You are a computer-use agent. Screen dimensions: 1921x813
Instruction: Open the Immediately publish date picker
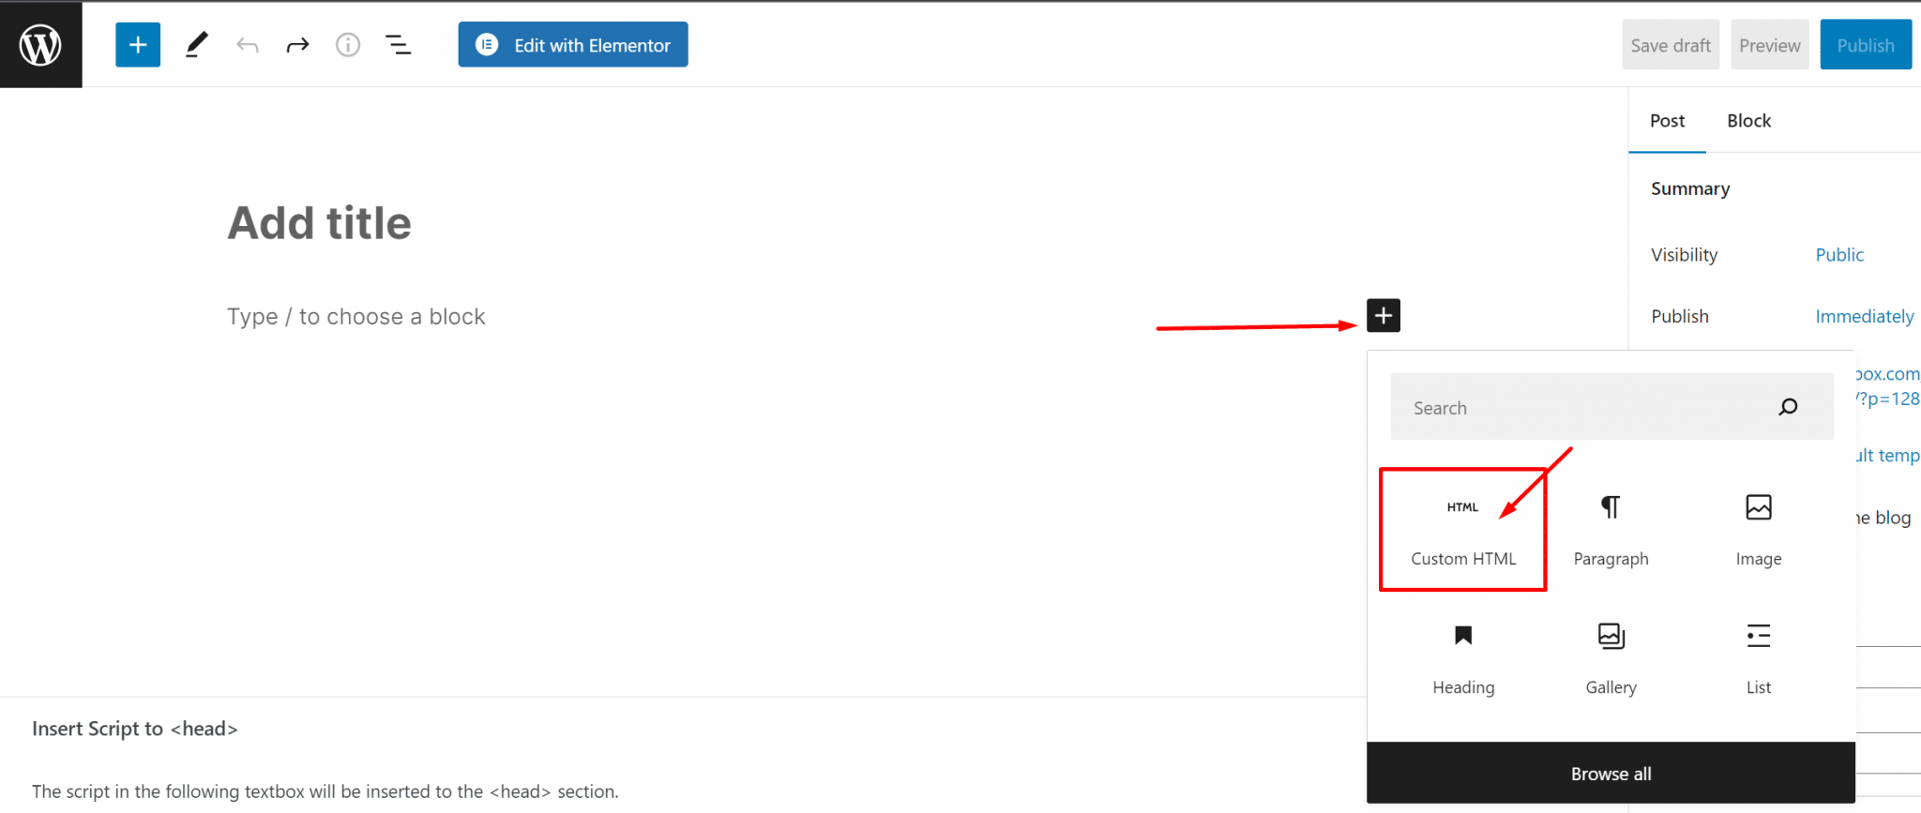(x=1864, y=317)
